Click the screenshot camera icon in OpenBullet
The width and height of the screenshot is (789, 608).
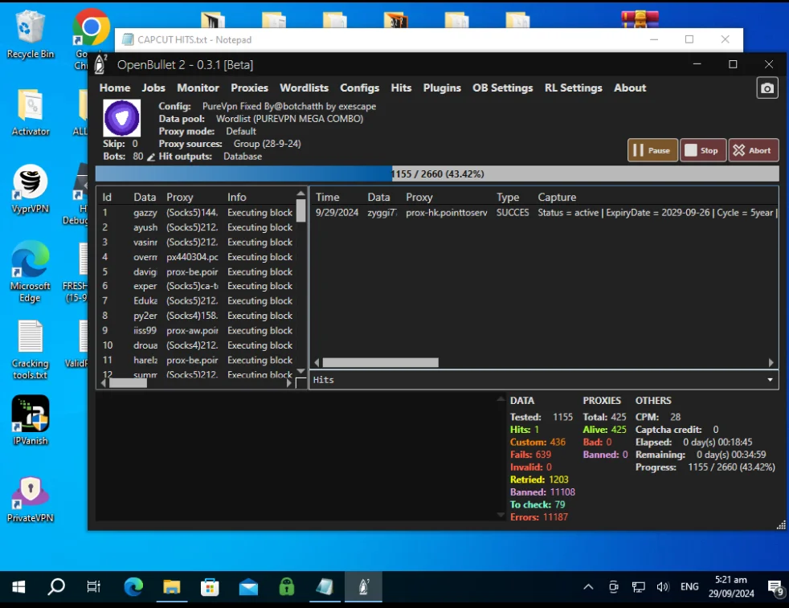tap(767, 88)
